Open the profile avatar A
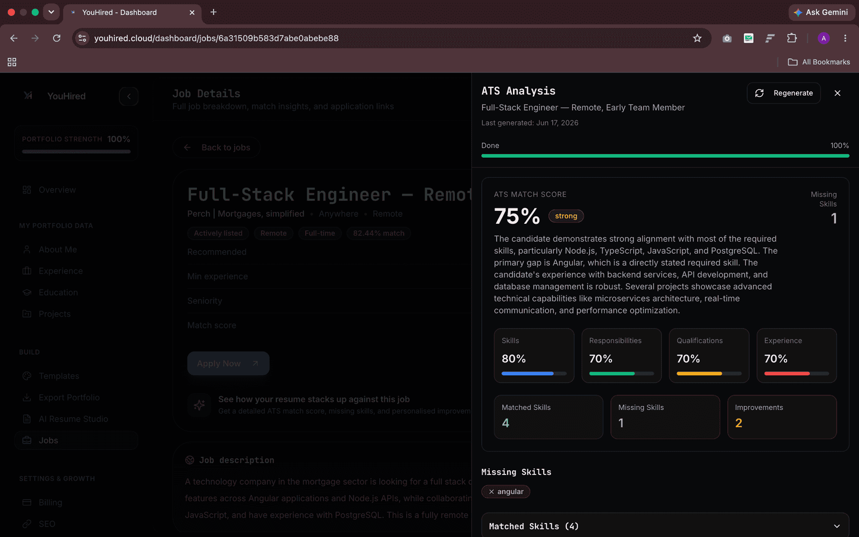 824,38
